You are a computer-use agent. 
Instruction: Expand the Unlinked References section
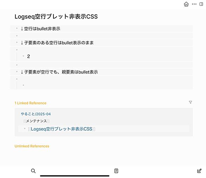tap(32, 146)
